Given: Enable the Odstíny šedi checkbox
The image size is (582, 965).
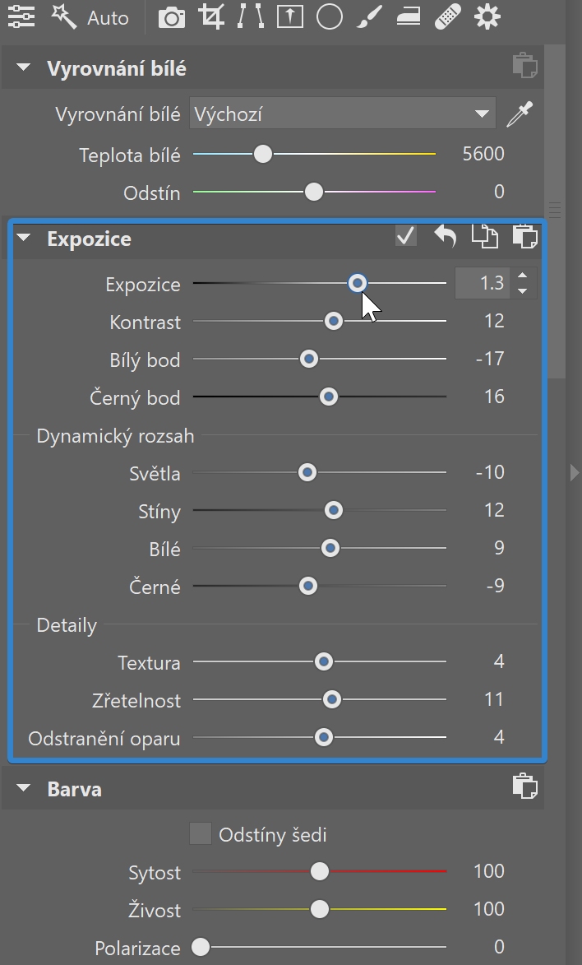Looking at the screenshot, I should [201, 834].
